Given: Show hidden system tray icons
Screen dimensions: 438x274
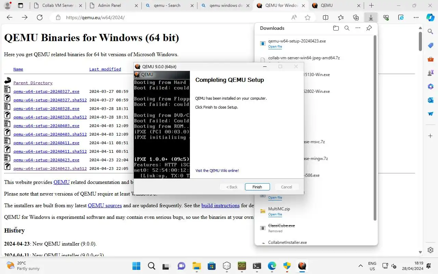Looking at the screenshot, I should (360, 266).
